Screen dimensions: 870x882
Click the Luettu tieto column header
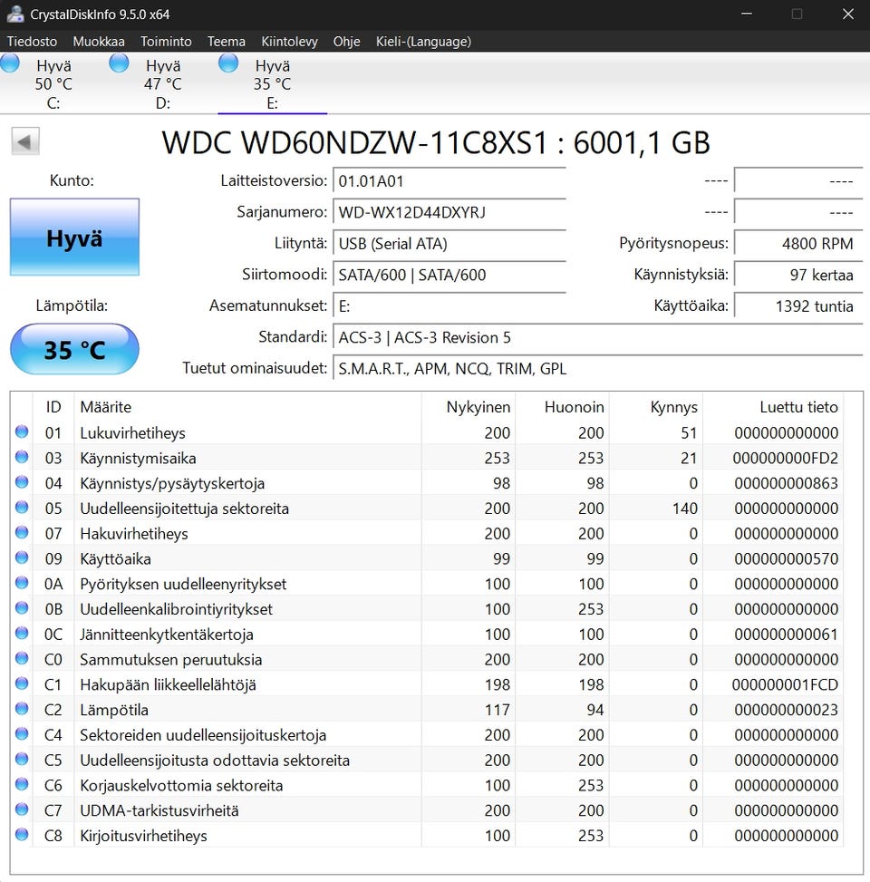coord(798,407)
